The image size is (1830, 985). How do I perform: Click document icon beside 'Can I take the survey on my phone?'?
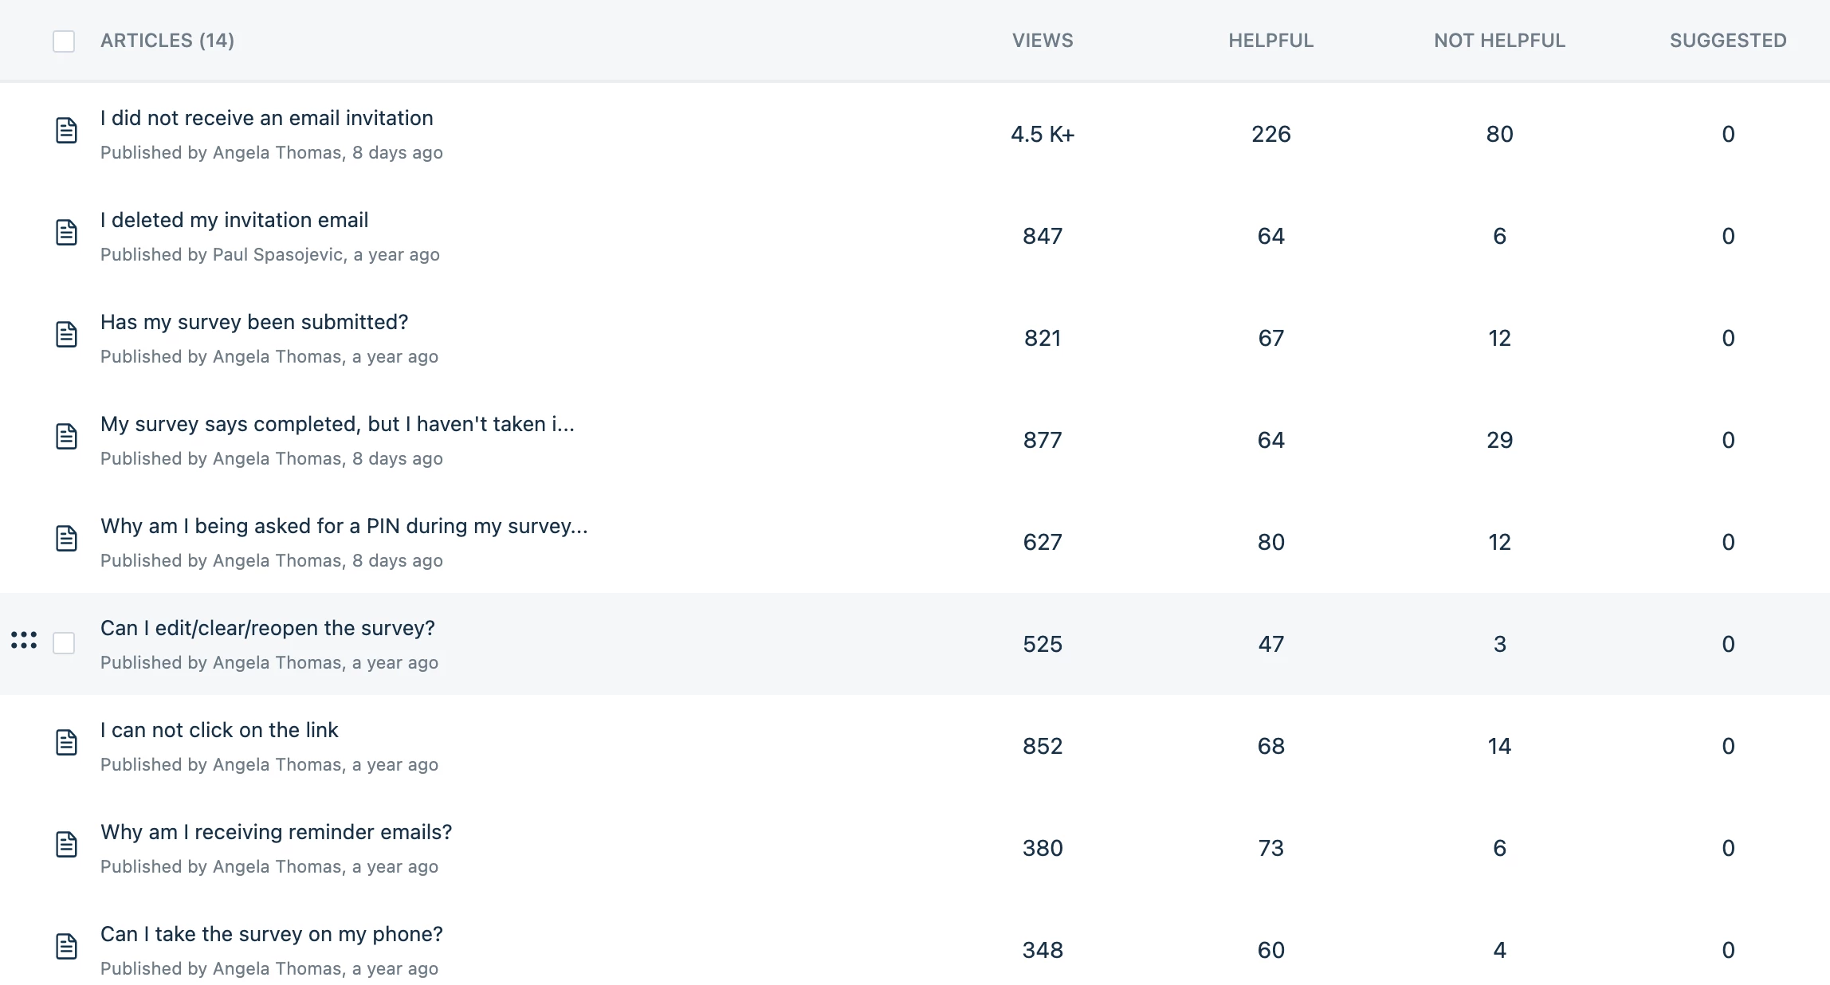[66, 947]
